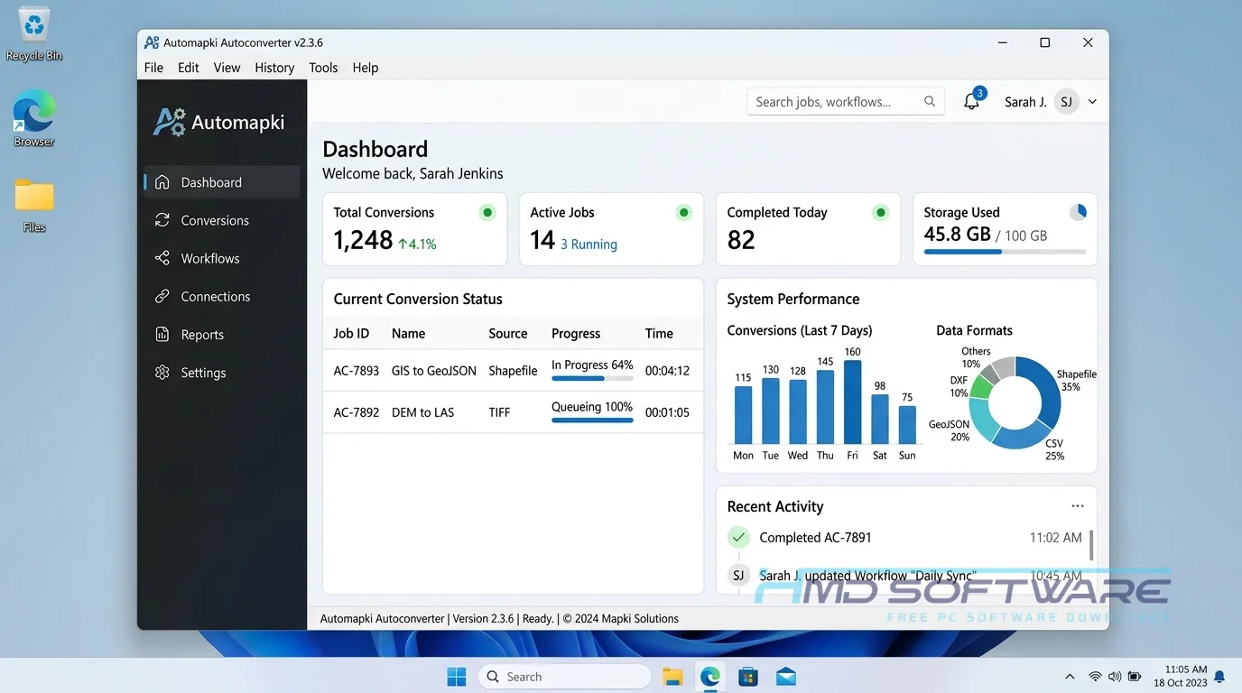Click the green status dot on Active Jobs
The height and width of the screenshot is (693, 1242).
pos(684,213)
